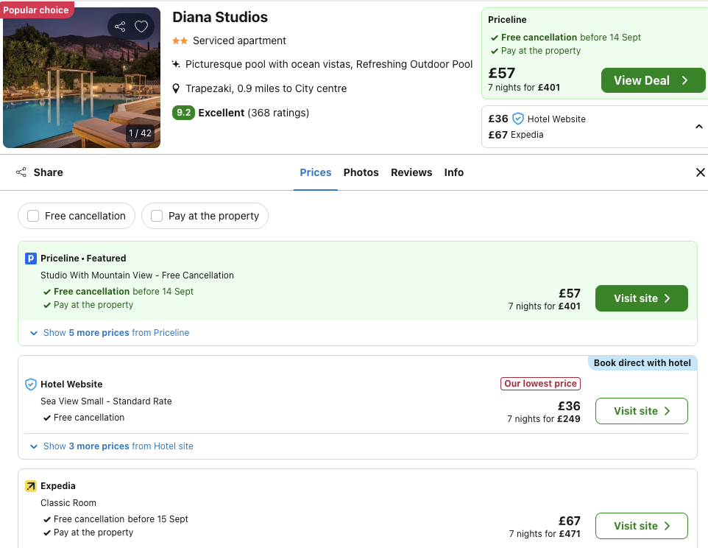Click £67 Expedia in summary box
The width and height of the screenshot is (708, 548).
coord(516,135)
